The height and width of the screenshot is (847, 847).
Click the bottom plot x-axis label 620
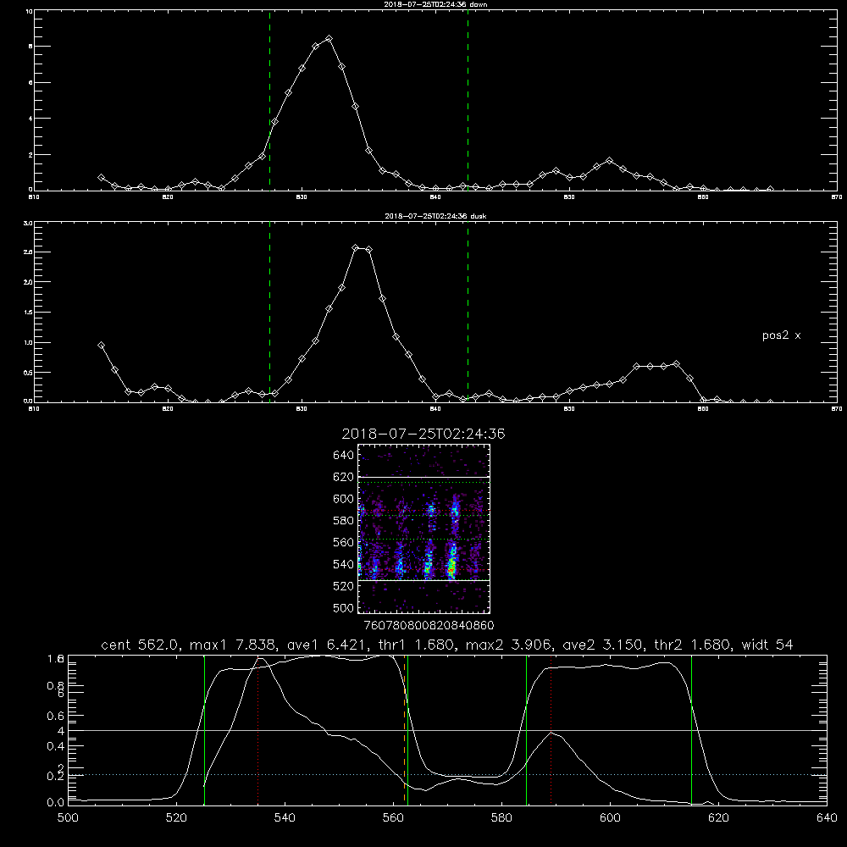[x=718, y=818]
